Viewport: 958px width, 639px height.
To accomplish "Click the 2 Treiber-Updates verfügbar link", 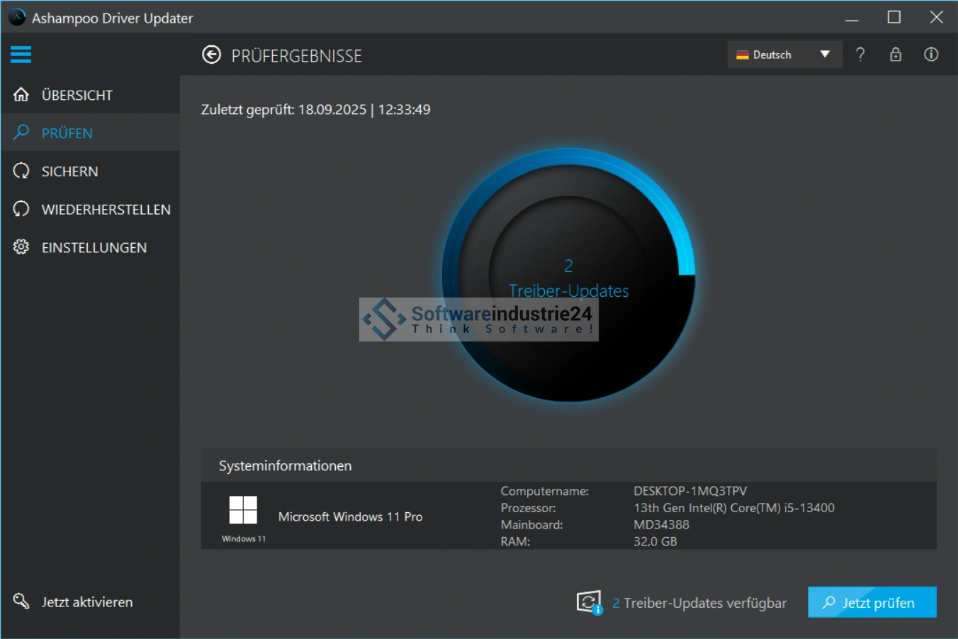I will point(699,603).
